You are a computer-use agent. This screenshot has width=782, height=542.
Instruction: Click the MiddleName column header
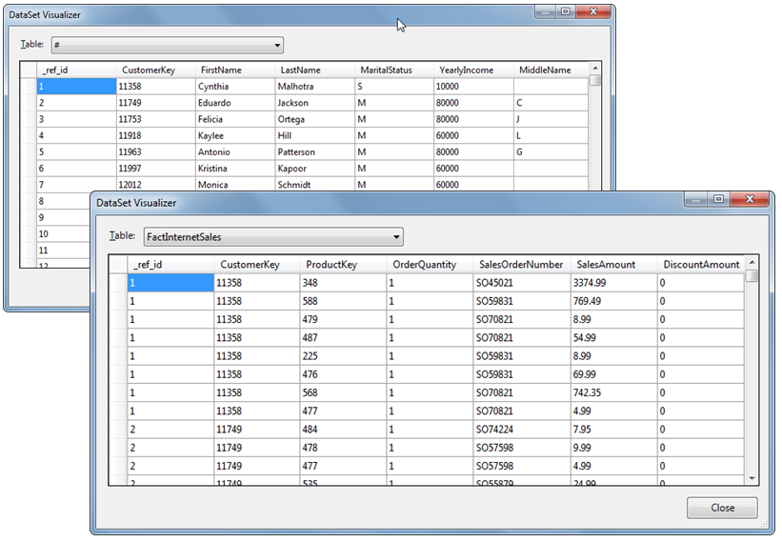(x=551, y=70)
